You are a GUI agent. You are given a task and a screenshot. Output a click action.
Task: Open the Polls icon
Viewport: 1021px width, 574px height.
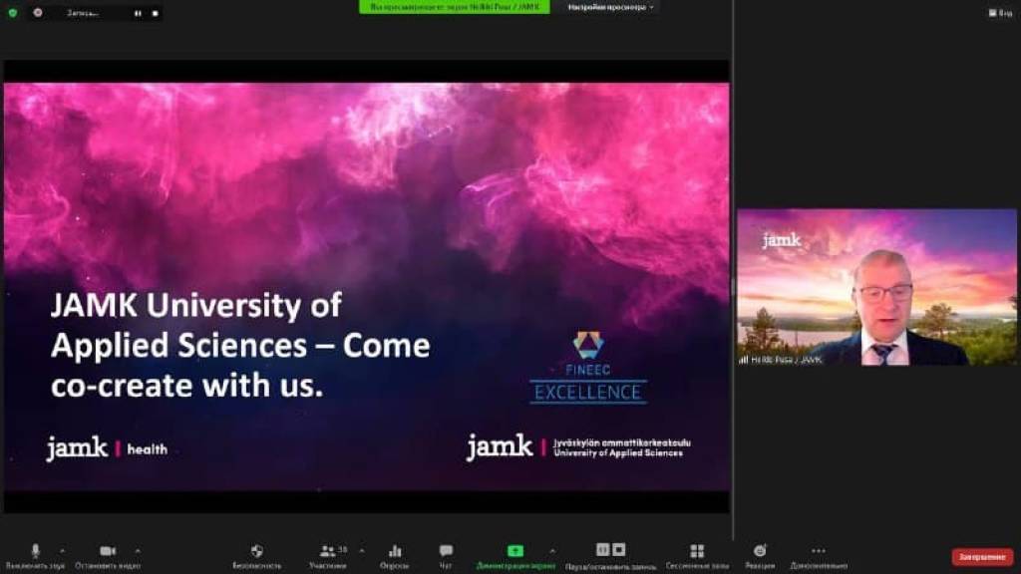[x=395, y=551]
